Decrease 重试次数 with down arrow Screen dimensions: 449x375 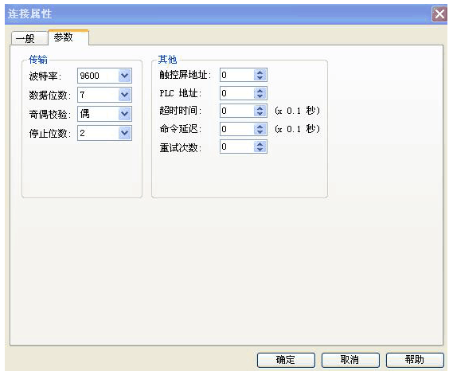click(x=260, y=149)
